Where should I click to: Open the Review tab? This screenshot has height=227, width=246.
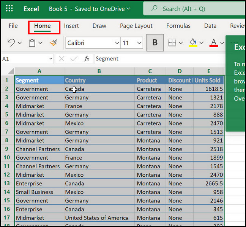coord(237,26)
